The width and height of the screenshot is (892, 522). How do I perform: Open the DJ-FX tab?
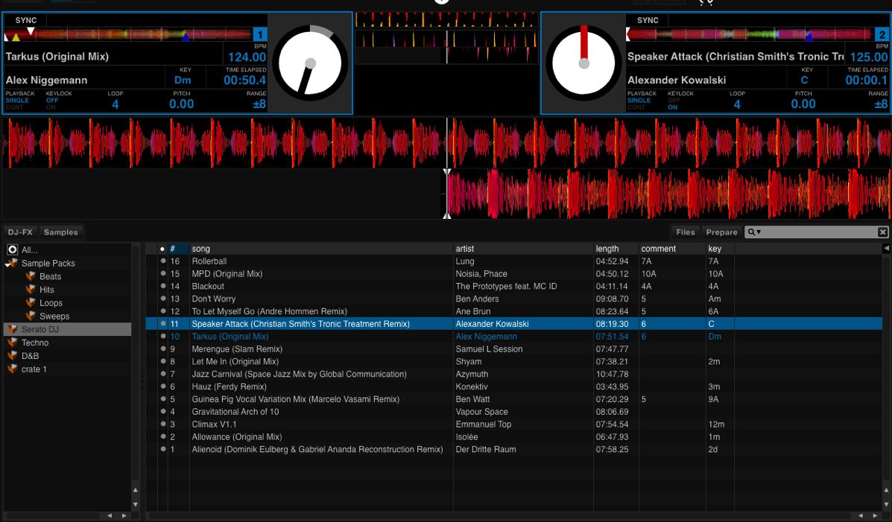pos(20,232)
